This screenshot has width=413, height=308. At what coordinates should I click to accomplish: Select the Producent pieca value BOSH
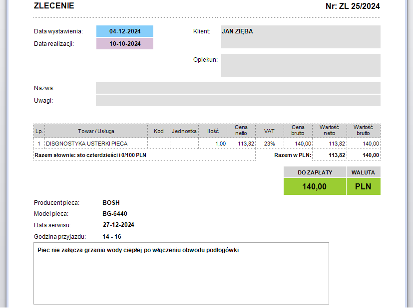111,203
